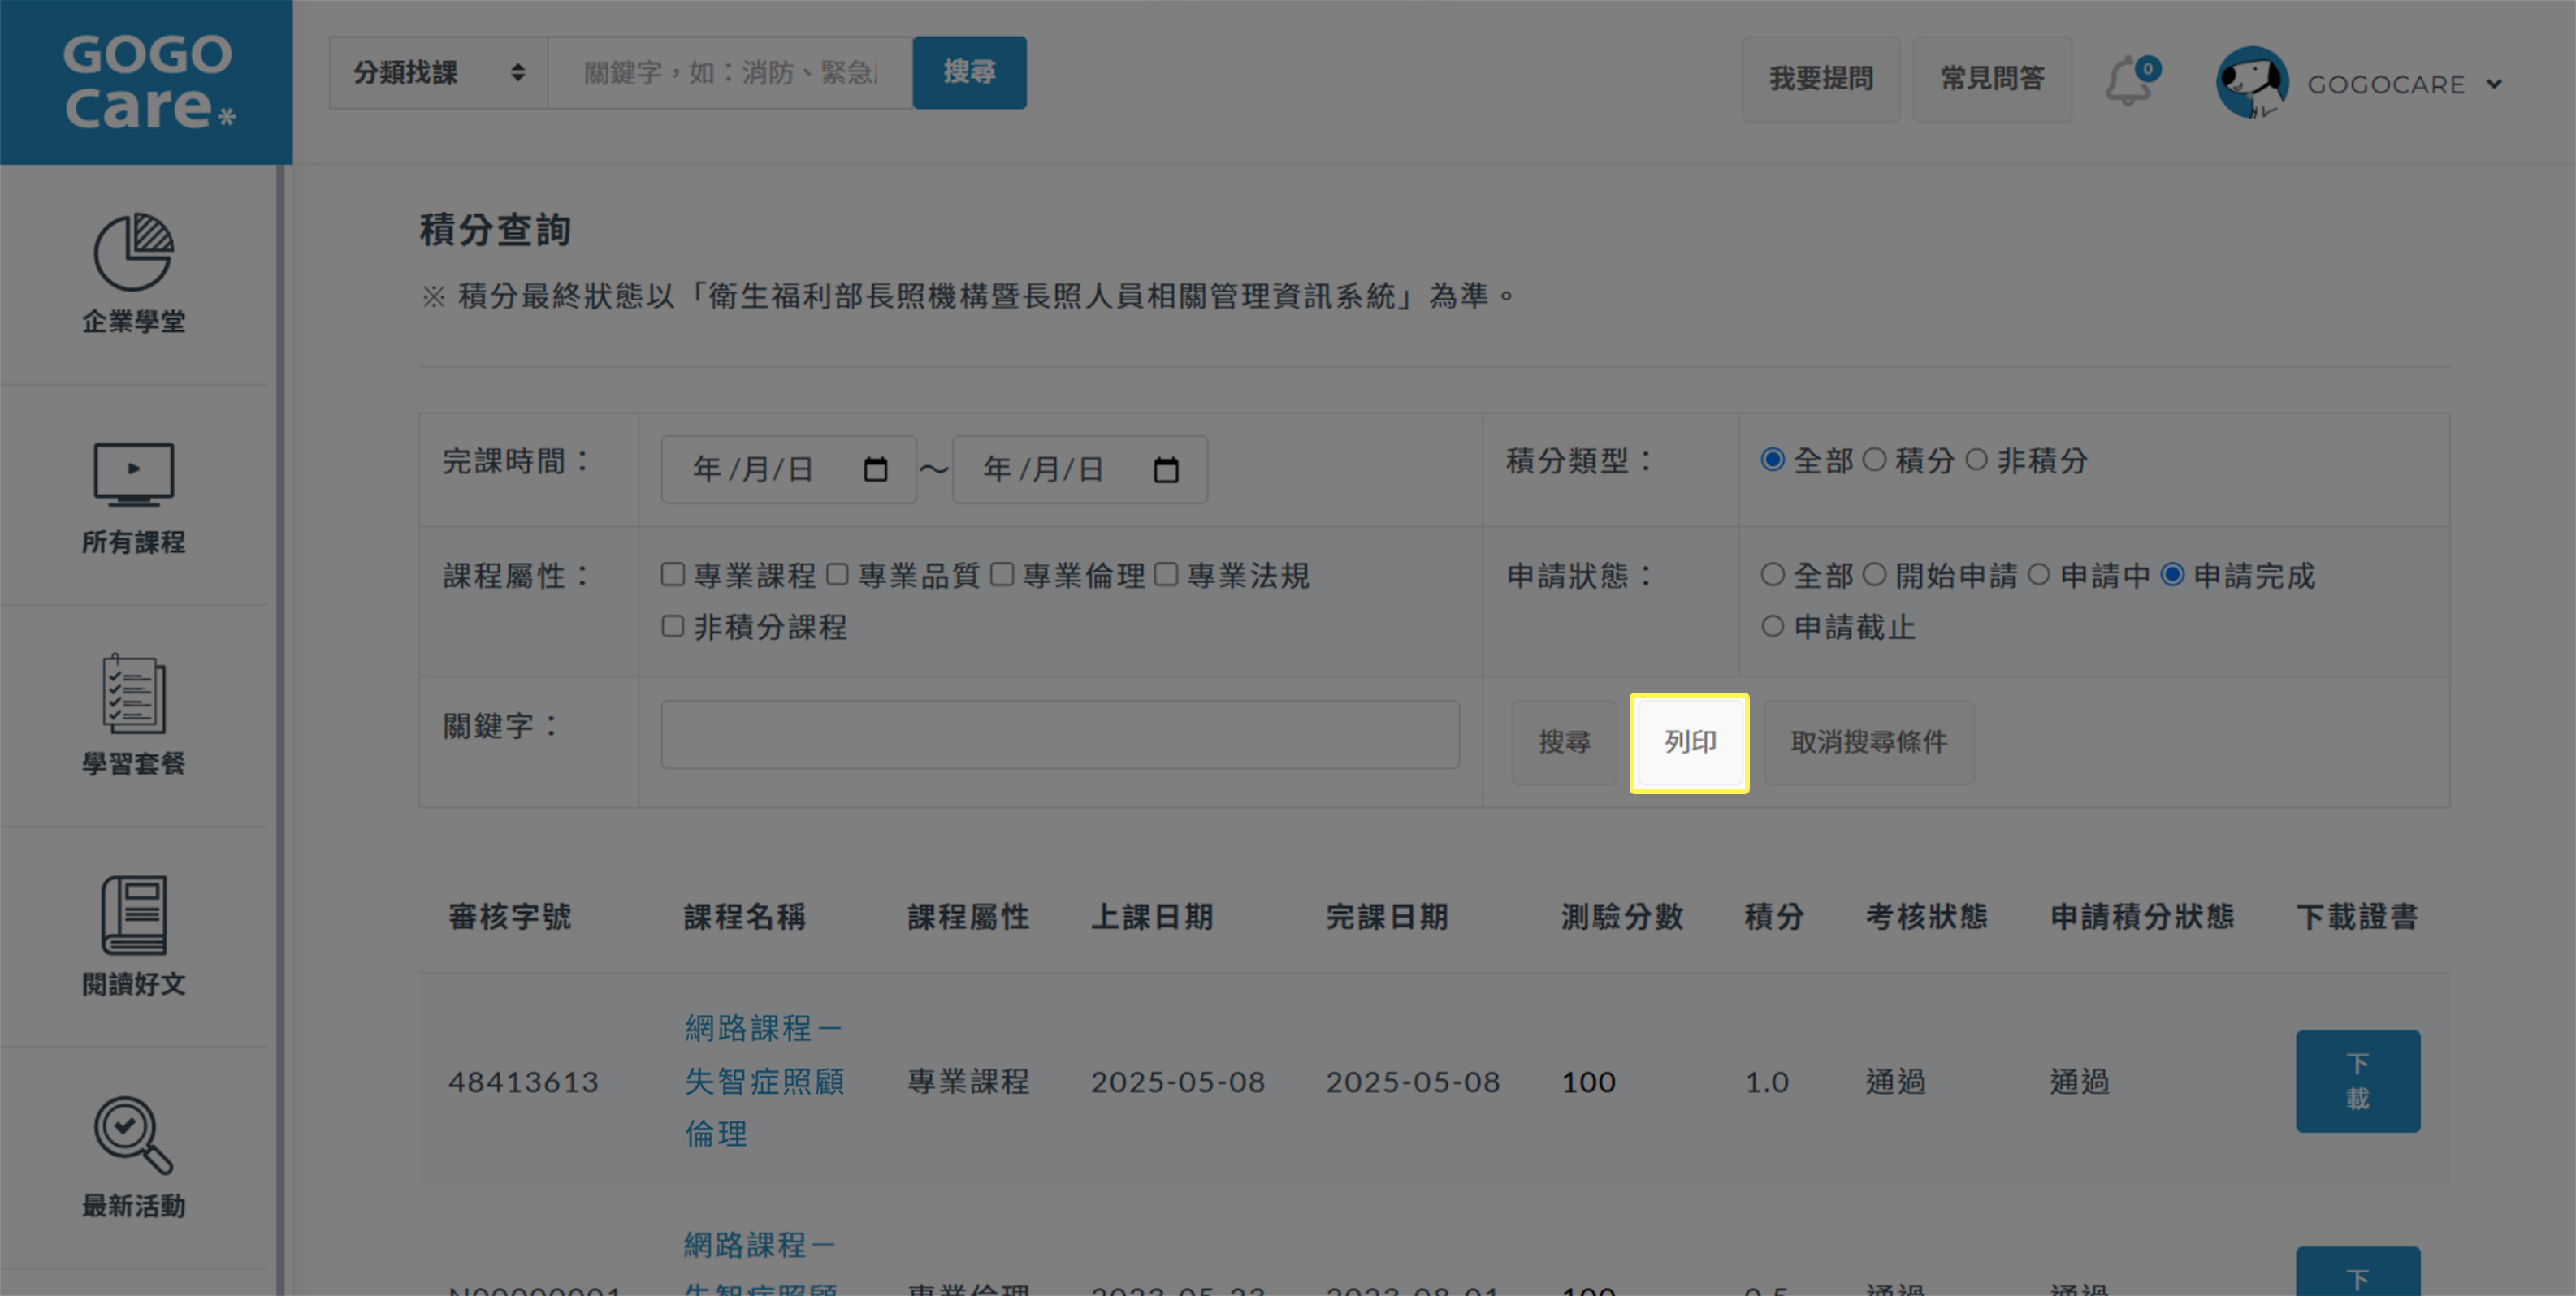Screen dimensions: 2576x1296
Task: Open 網路課程－失智症照顧倫理 course link
Action: point(765,1081)
